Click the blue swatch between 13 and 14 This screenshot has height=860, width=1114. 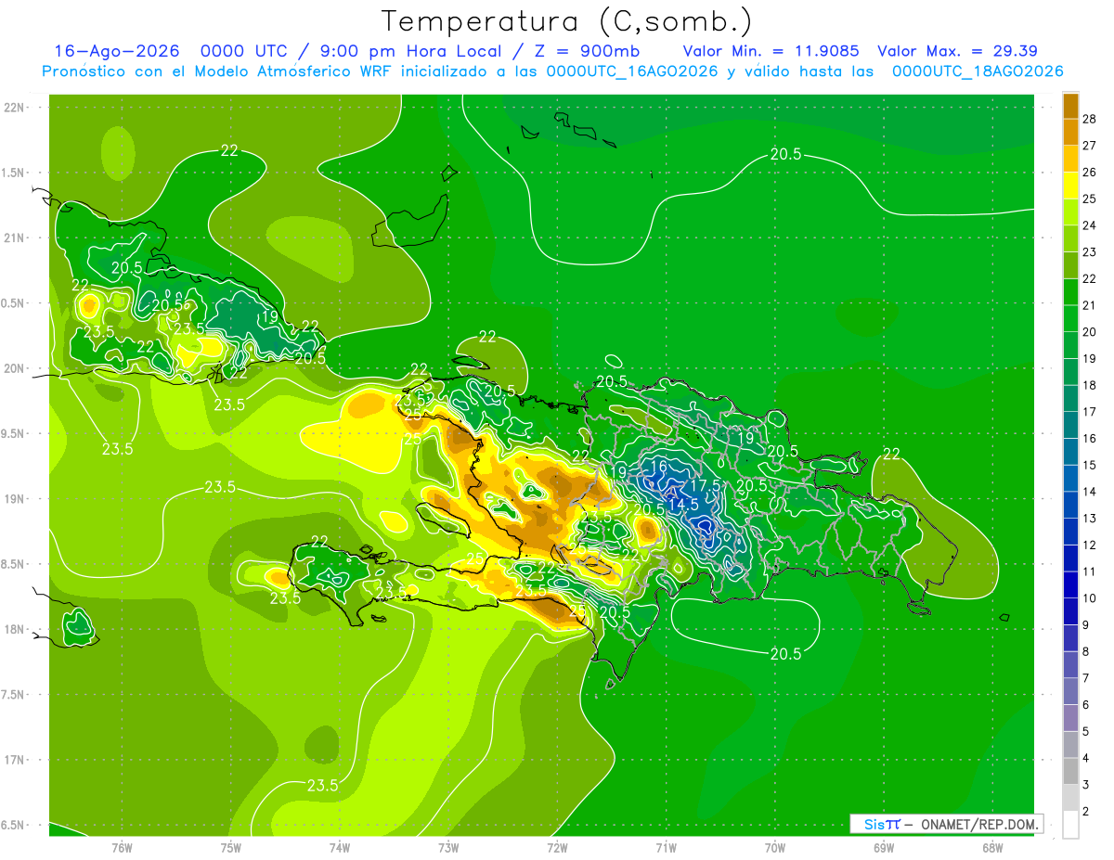1070,506
